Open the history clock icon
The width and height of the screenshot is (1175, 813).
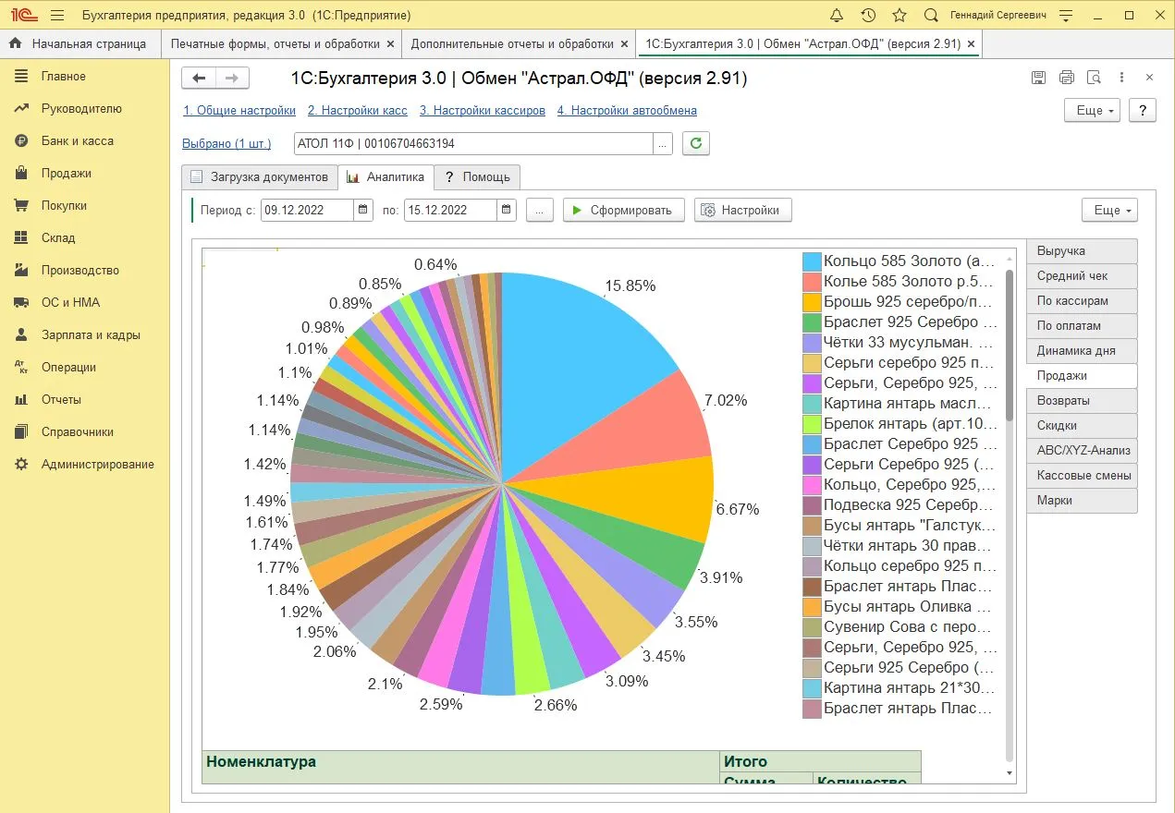coord(868,16)
